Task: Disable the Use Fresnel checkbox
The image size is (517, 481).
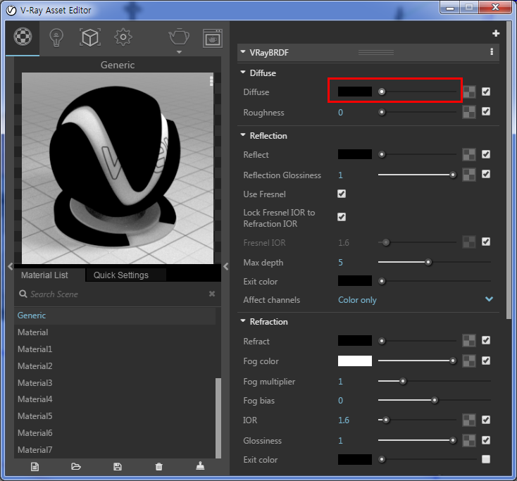Action: 342,194
